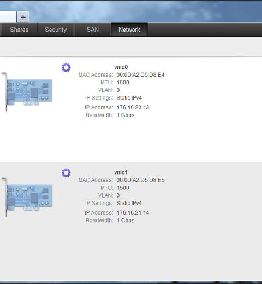Click MAC address 00:0D:A2:D5:D8:E5
Screen dimensions: 262x284
point(140,180)
